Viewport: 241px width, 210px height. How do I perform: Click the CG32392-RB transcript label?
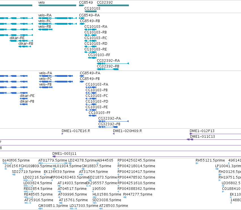[108, 66]
